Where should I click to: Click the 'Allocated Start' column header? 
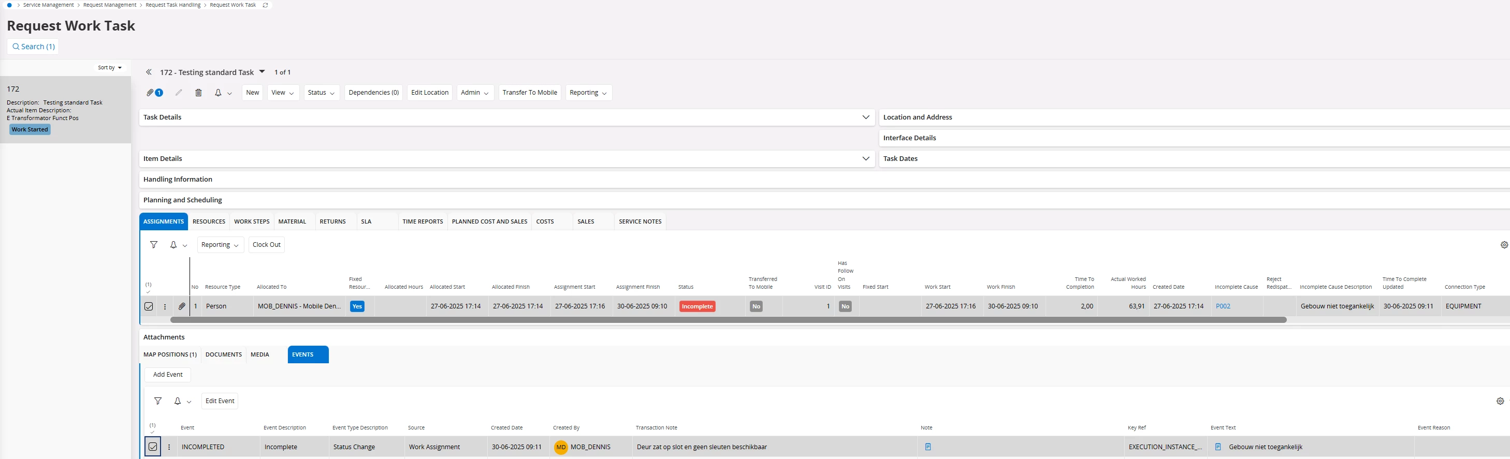(447, 288)
